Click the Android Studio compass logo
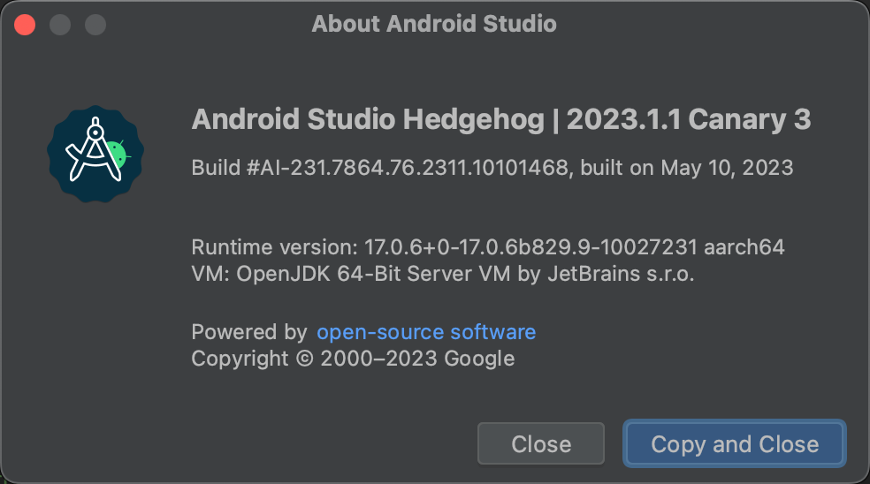Viewport: 870px width, 484px height. tap(95, 154)
